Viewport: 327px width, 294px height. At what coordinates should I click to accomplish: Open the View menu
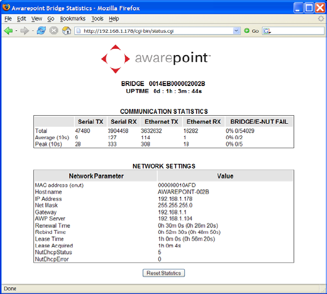coord(36,19)
